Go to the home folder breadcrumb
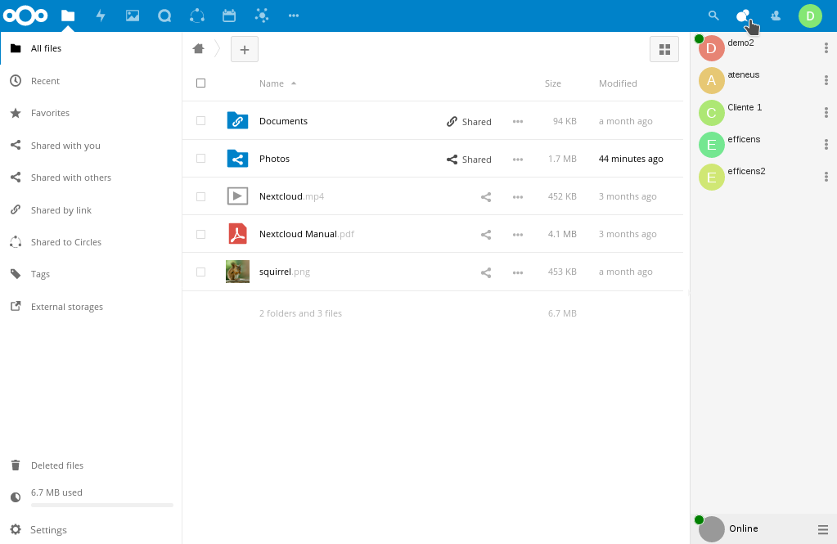This screenshot has width=837, height=544. [199, 48]
